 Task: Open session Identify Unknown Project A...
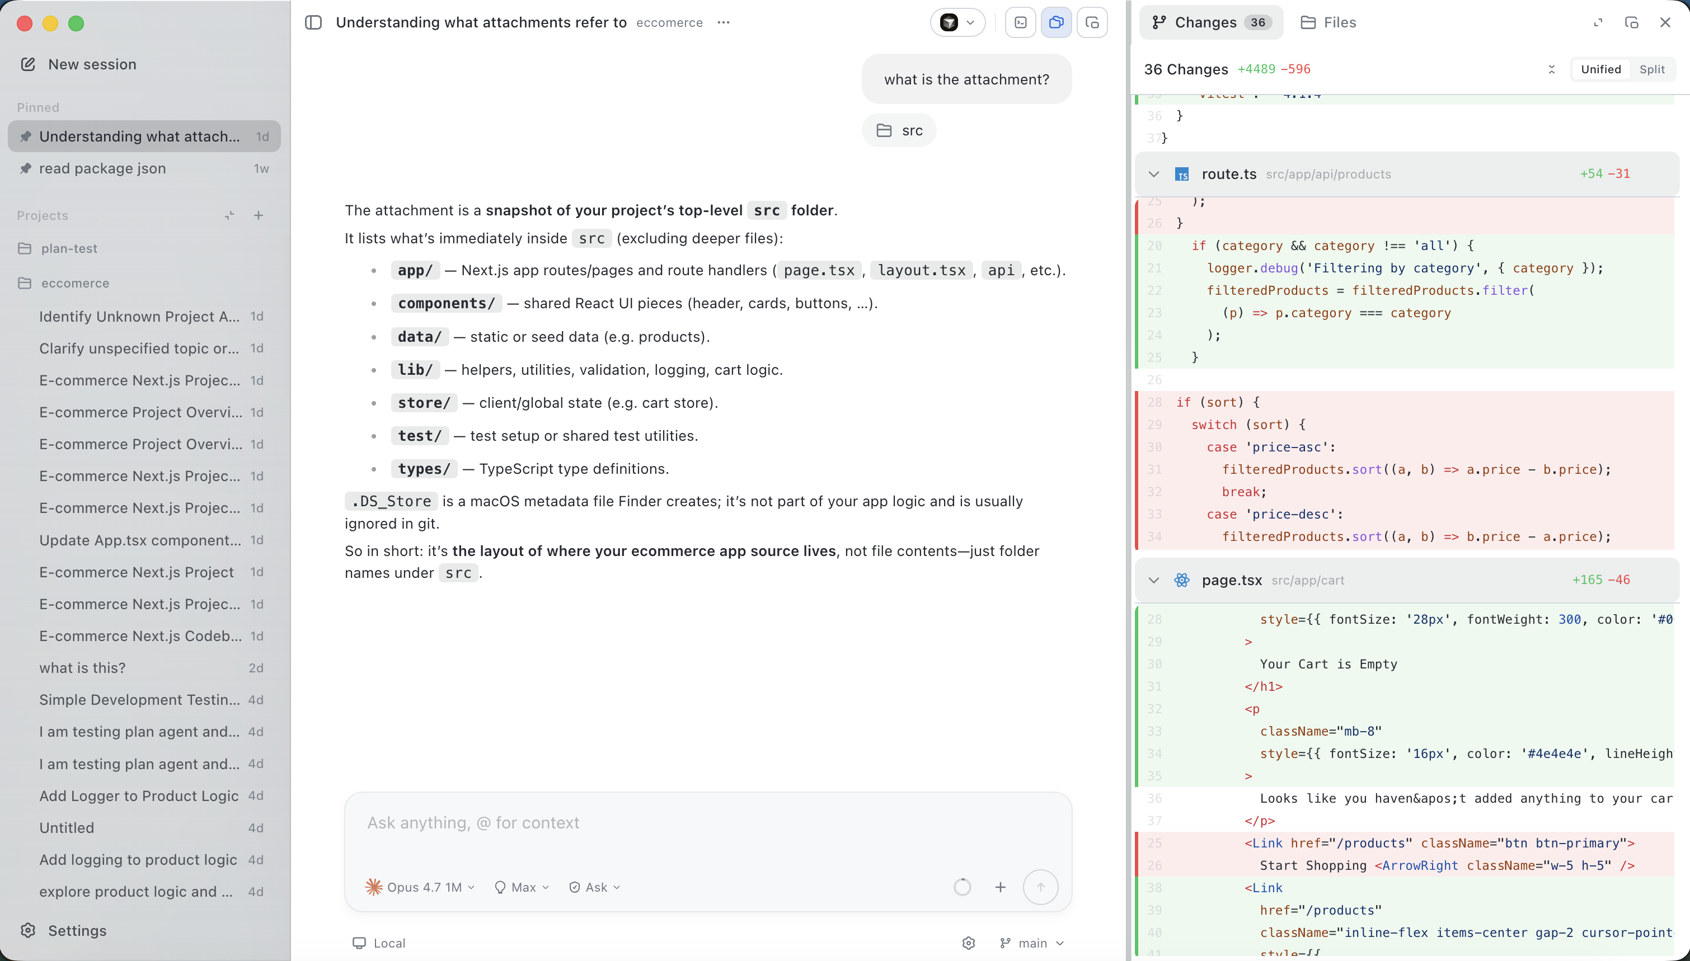[x=144, y=316]
